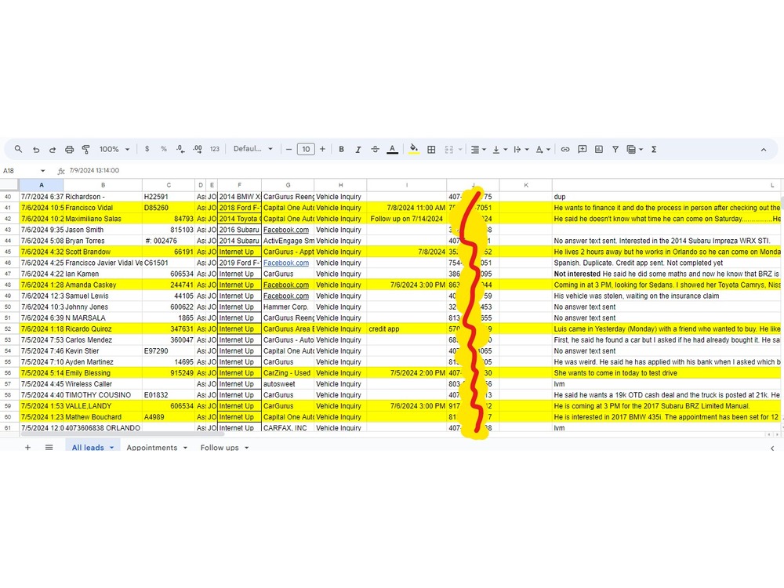
Task: Open Facebook.com link in Amanda Caskey row
Action: 286,285
